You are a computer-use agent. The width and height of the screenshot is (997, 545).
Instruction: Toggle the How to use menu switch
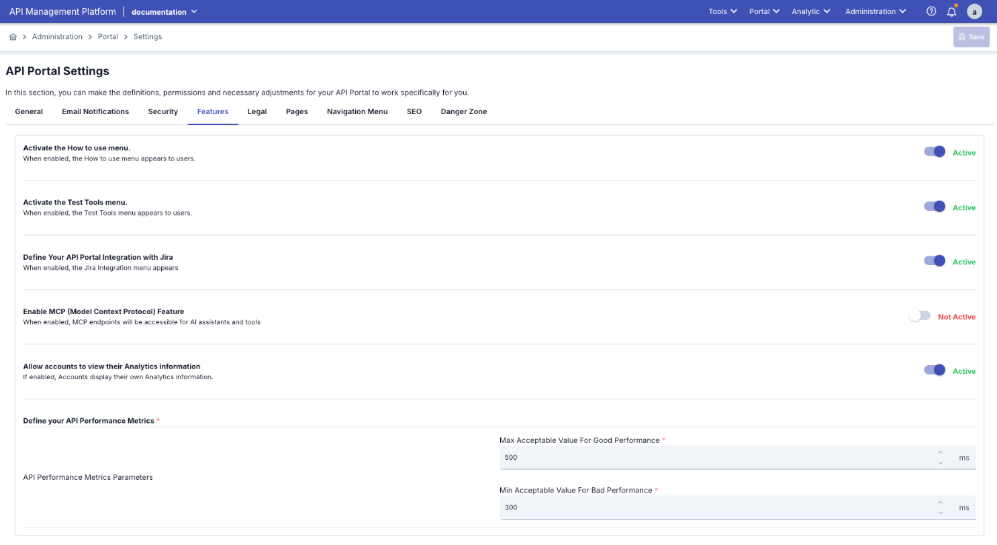click(x=935, y=152)
